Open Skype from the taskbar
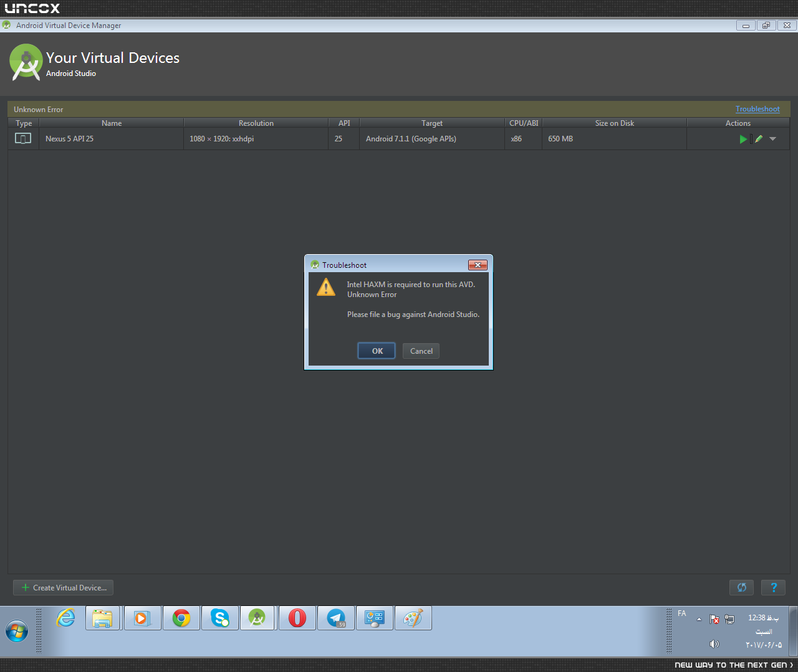798x672 pixels. [x=220, y=618]
